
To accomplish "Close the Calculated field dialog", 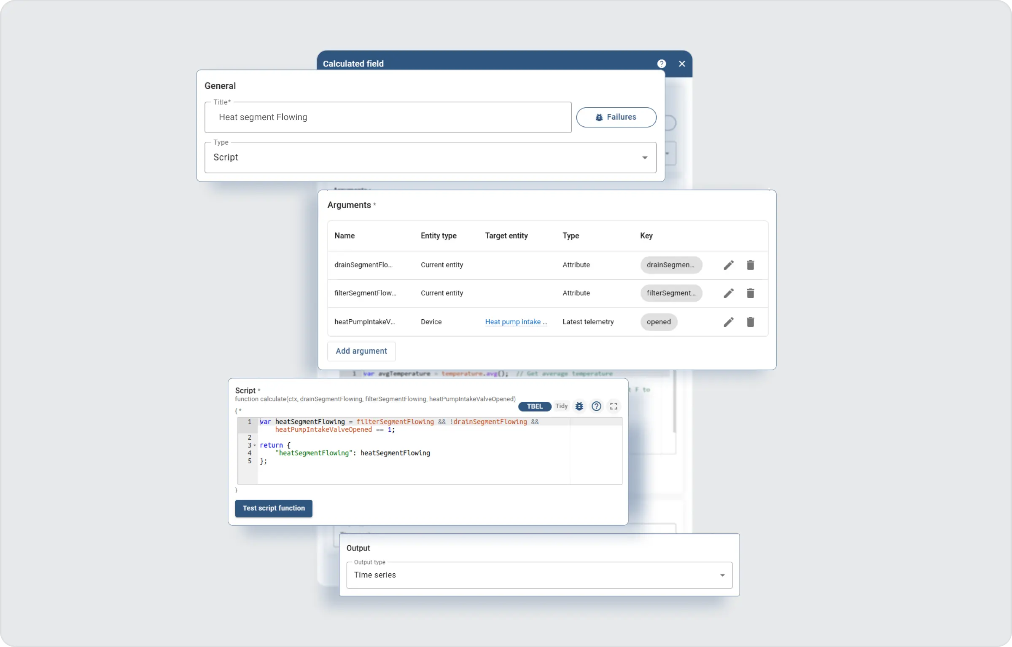I will (x=682, y=64).
